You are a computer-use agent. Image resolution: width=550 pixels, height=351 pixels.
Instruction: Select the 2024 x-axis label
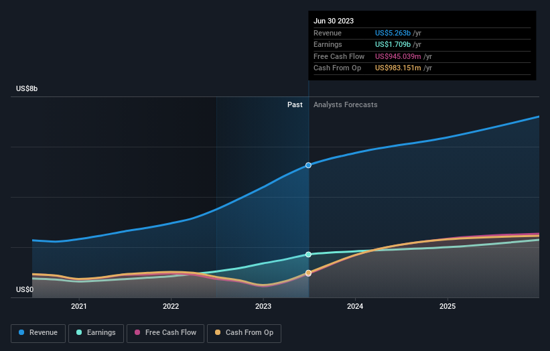coord(355,306)
